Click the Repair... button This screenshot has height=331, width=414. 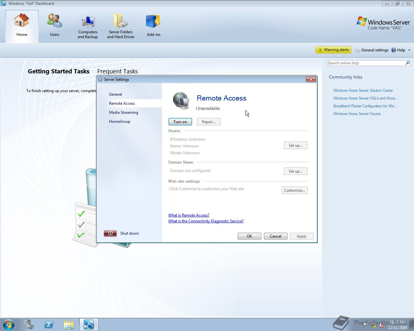pos(209,122)
